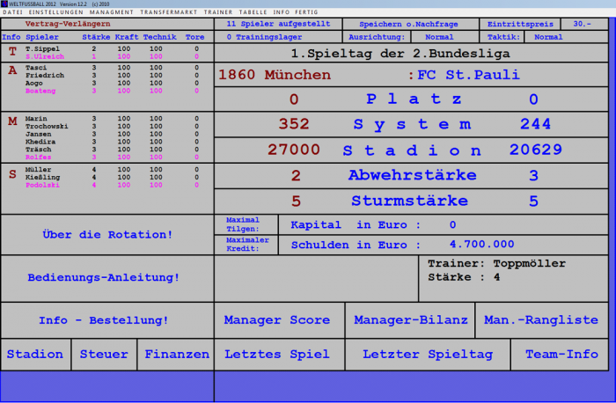The height and width of the screenshot is (403, 616).
Task: Select striker Kießling
Action: 42,178
